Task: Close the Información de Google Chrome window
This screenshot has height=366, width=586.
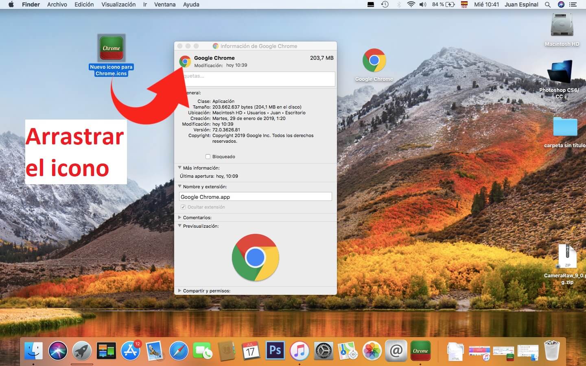Action: coord(180,46)
